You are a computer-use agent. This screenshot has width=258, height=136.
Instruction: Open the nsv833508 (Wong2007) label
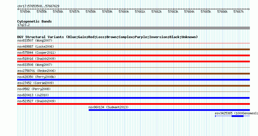[35, 65]
